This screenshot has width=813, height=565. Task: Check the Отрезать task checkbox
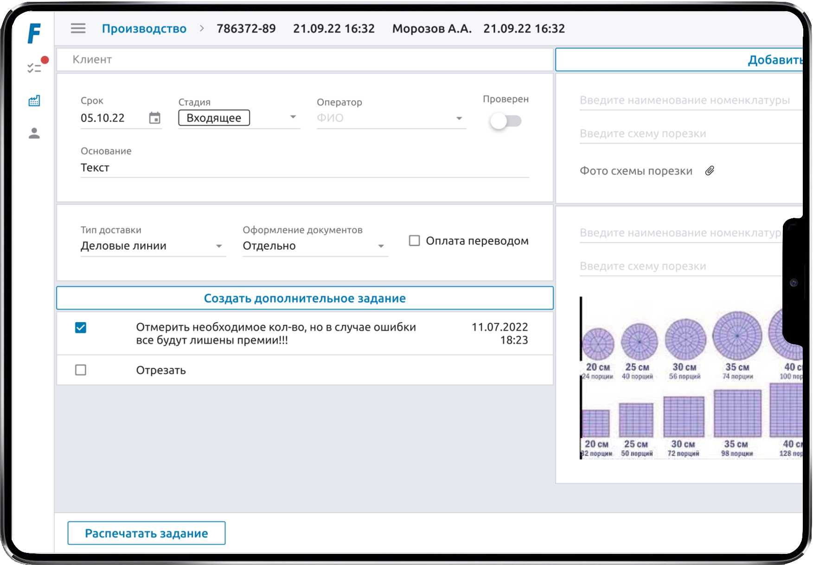[x=81, y=370]
